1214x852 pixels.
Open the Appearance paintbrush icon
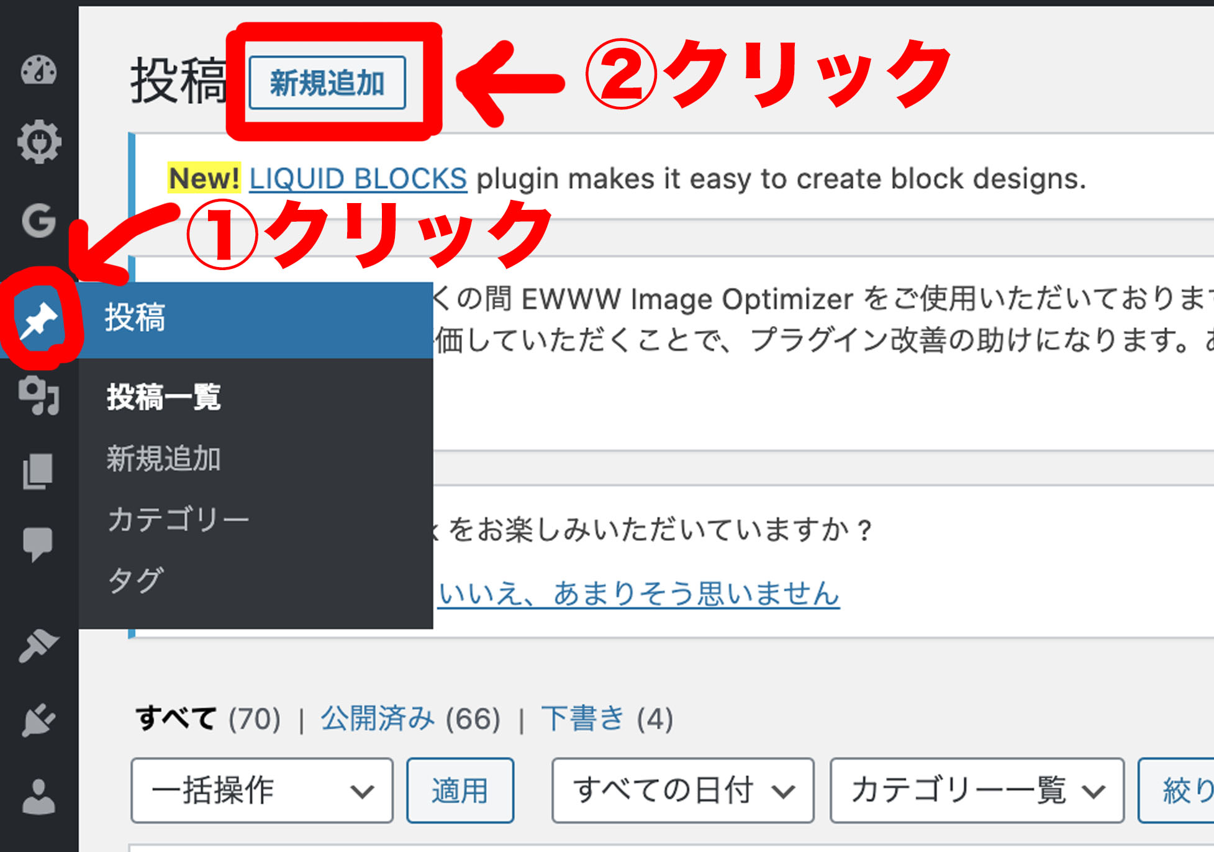39,646
